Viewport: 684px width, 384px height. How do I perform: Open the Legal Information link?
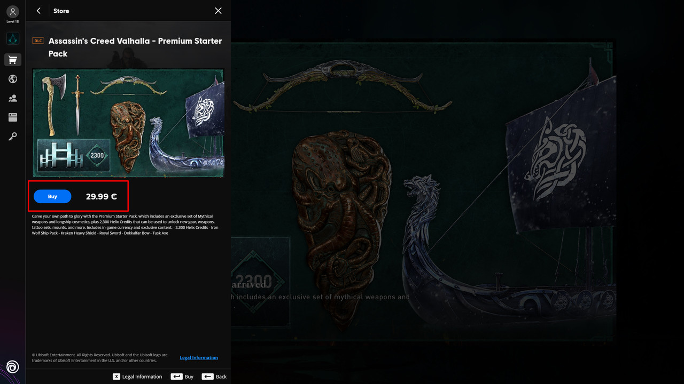(x=199, y=358)
